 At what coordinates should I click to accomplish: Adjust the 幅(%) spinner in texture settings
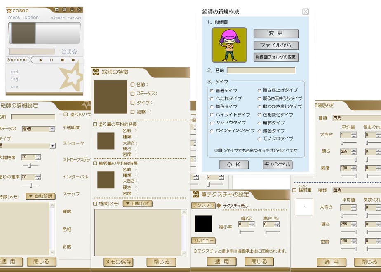pyautogui.click(x=252, y=224)
